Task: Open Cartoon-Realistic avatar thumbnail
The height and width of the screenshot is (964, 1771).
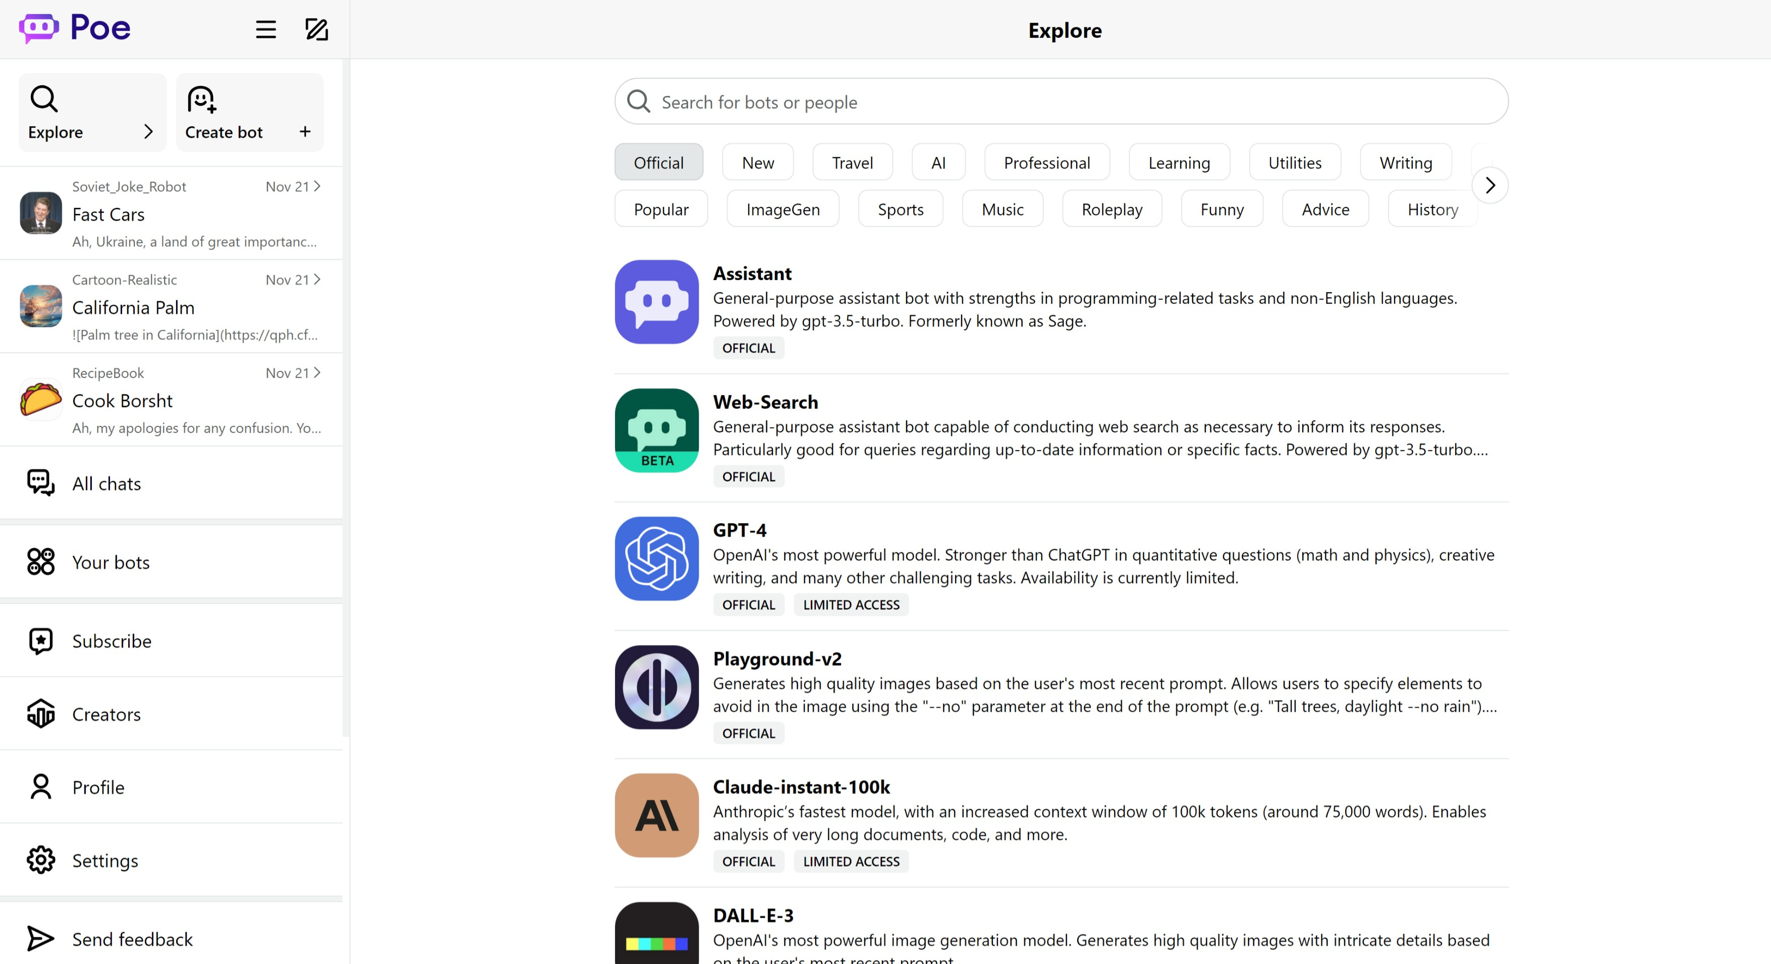Action: tap(41, 306)
